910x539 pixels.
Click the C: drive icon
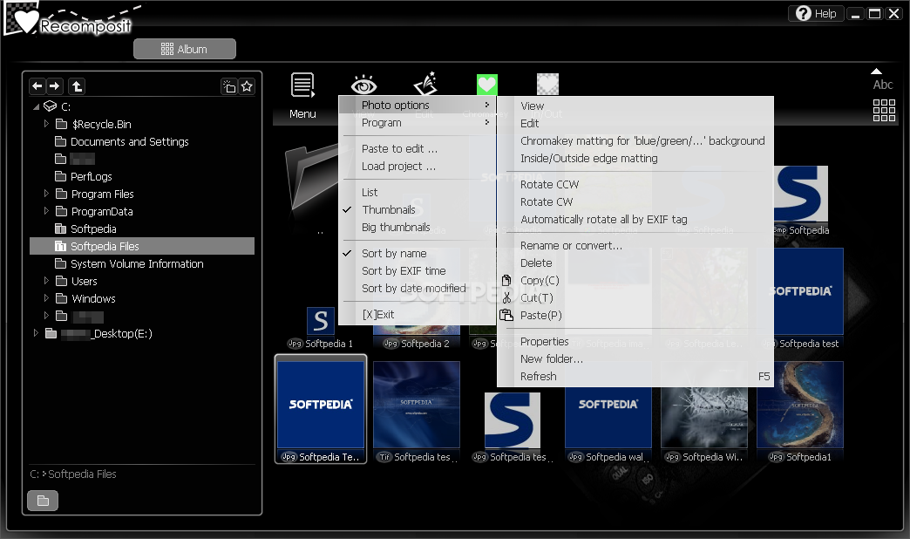(x=50, y=106)
